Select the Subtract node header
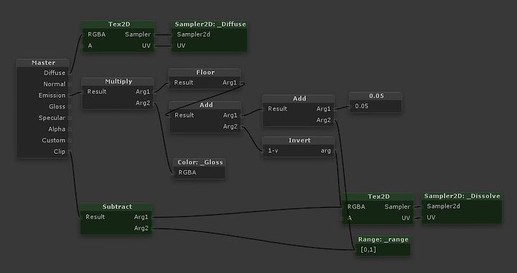The height and width of the screenshot is (273, 517). coord(116,207)
